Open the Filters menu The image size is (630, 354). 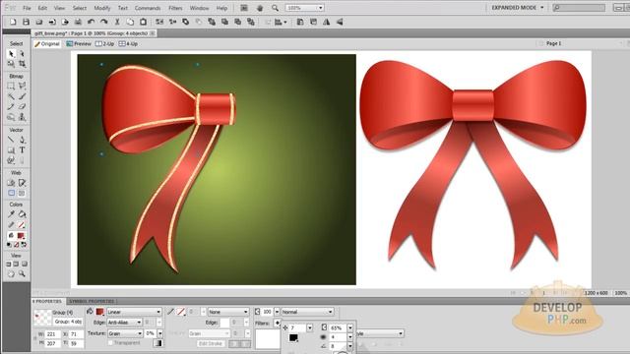[x=175, y=8]
